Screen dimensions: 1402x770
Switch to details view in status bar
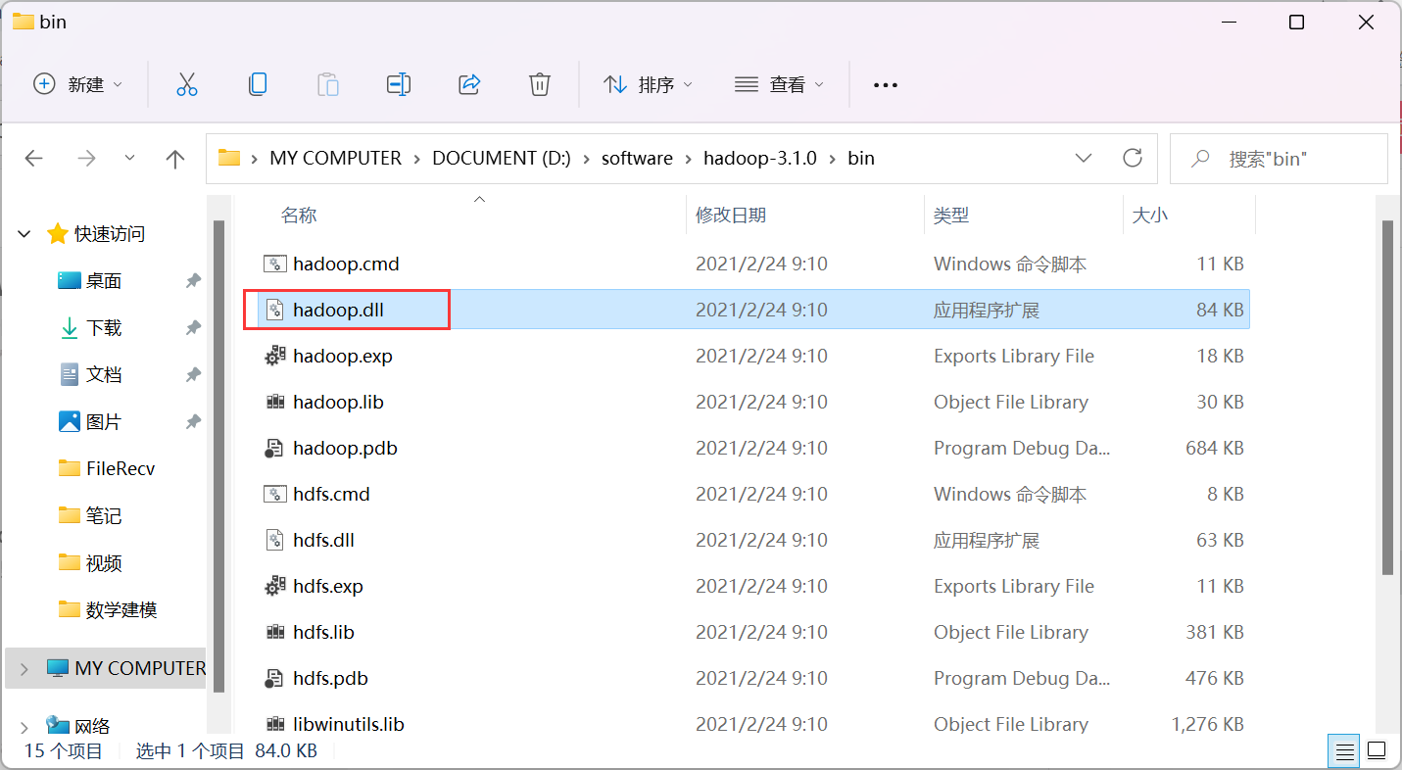point(1343,750)
